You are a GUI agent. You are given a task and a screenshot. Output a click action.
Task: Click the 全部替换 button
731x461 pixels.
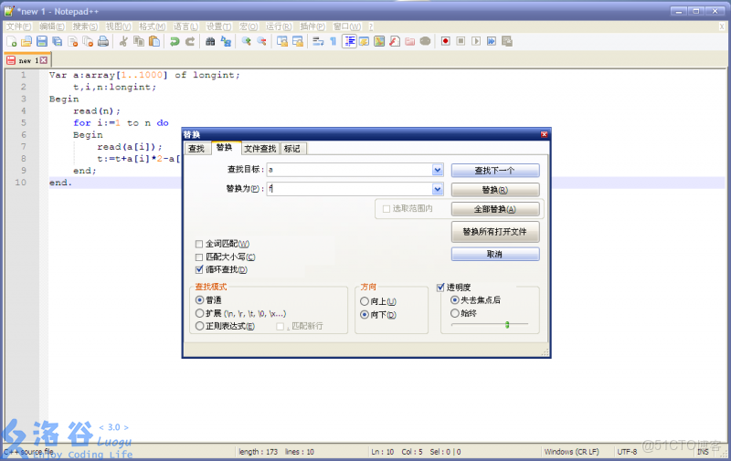(x=495, y=209)
